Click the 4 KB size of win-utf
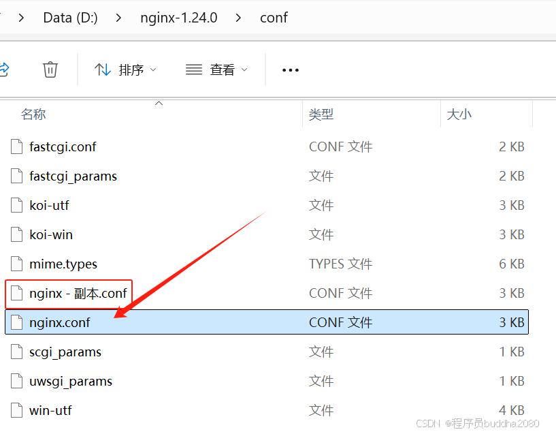Image resolution: width=556 pixels, height=434 pixels. pyautogui.click(x=512, y=411)
